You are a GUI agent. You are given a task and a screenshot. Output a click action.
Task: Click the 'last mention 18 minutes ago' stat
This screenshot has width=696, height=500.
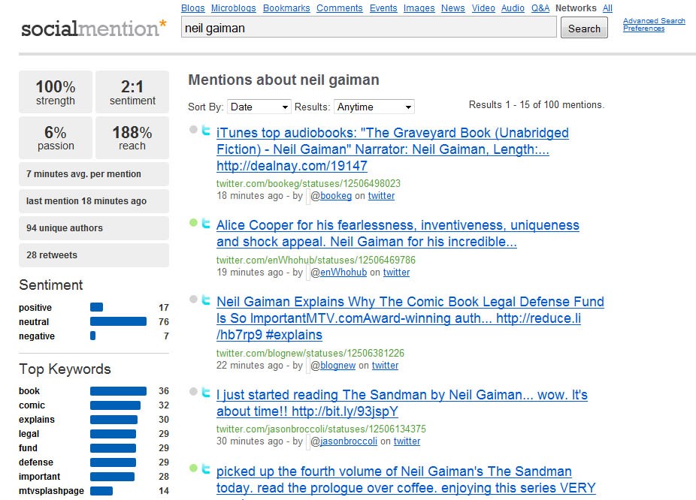[94, 200]
